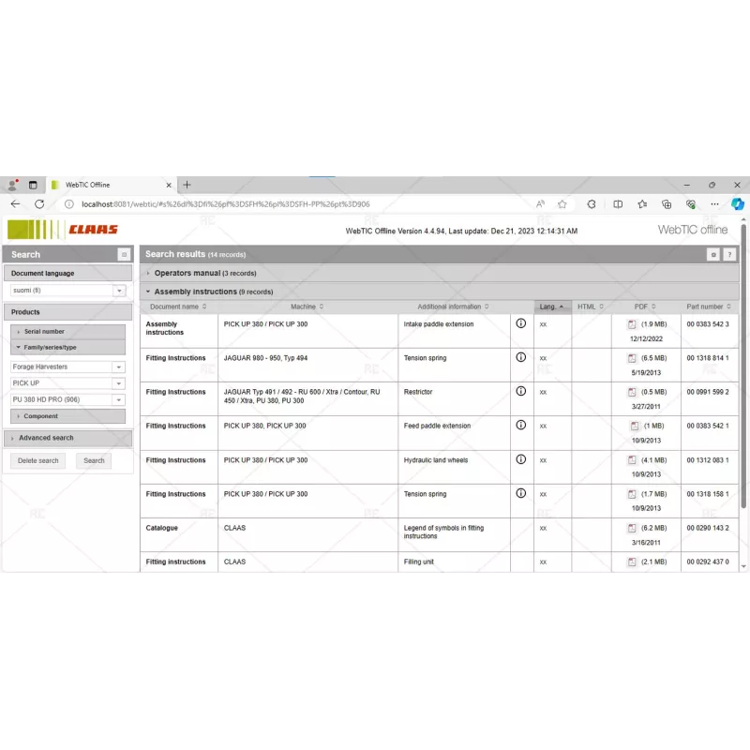Image resolution: width=750 pixels, height=750 pixels.
Task: Open the Catalogue legend of symbols PDF
Action: click(x=632, y=528)
